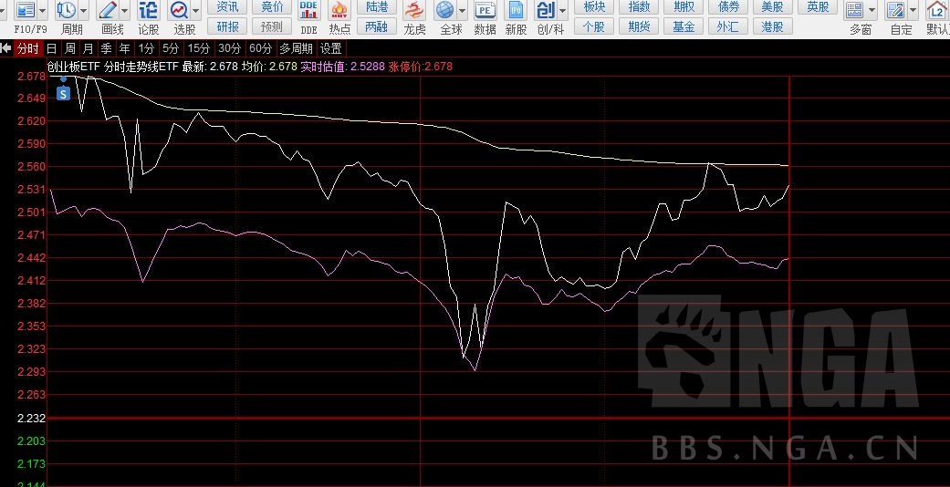950x487 pixels.
Task: Select the 分时 intraday tab
Action: click(28, 48)
